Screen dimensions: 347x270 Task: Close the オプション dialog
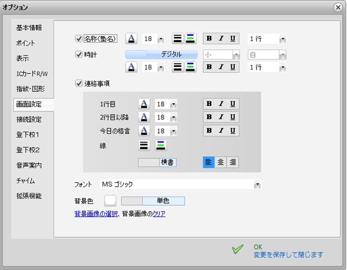[338, 7]
